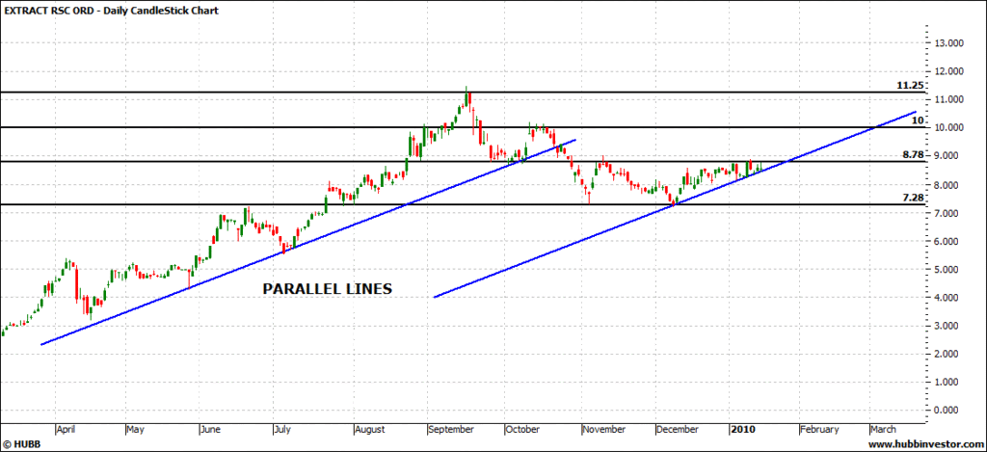Image resolution: width=987 pixels, height=452 pixels.
Task: Open the www.hubbinvestor.com link
Action: pos(926,445)
